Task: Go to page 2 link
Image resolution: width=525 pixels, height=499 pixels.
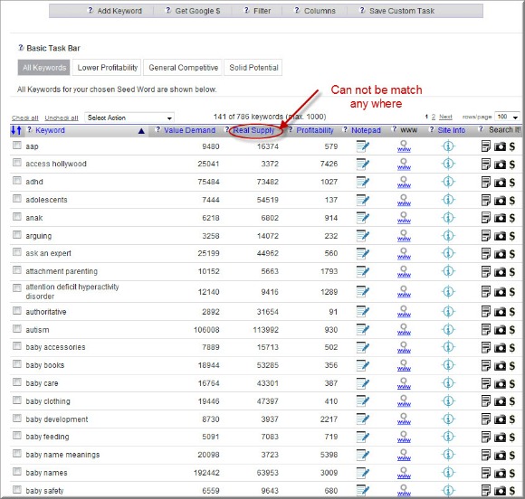Action: pyautogui.click(x=434, y=117)
